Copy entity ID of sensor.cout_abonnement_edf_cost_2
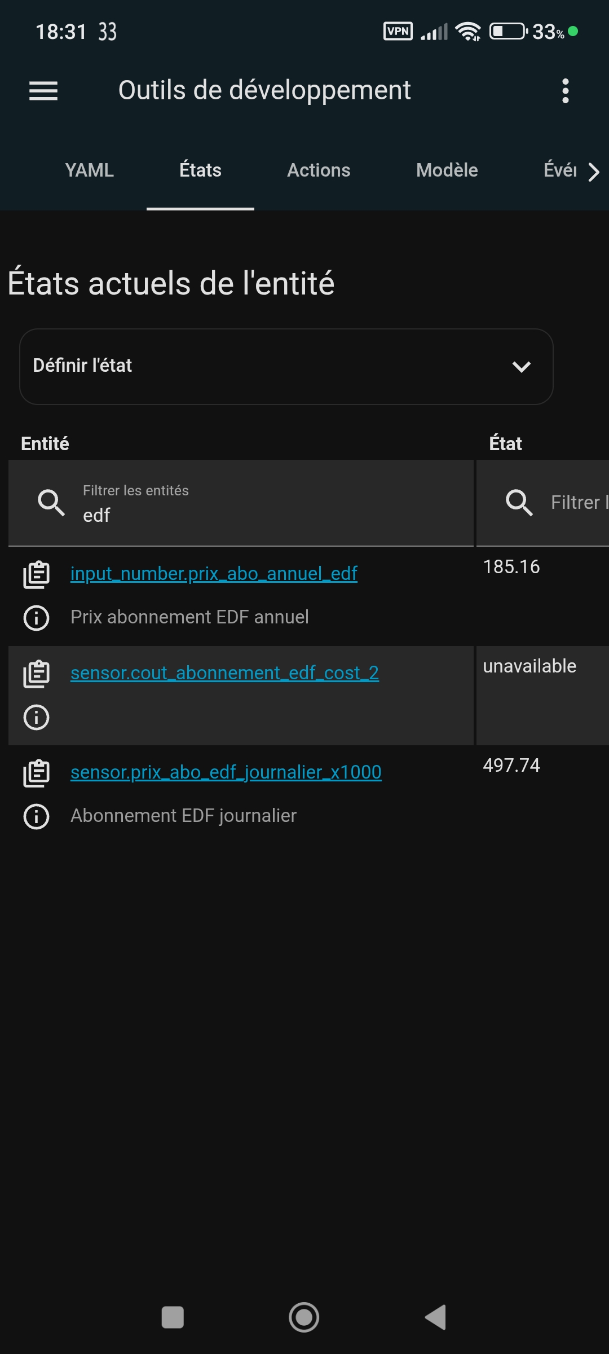This screenshot has width=609, height=1354. point(37,674)
